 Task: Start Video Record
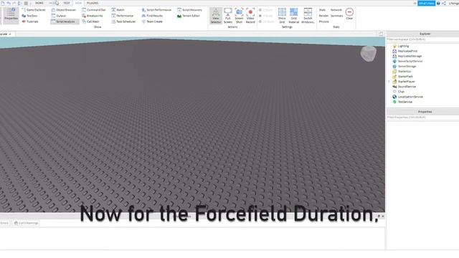250,16
